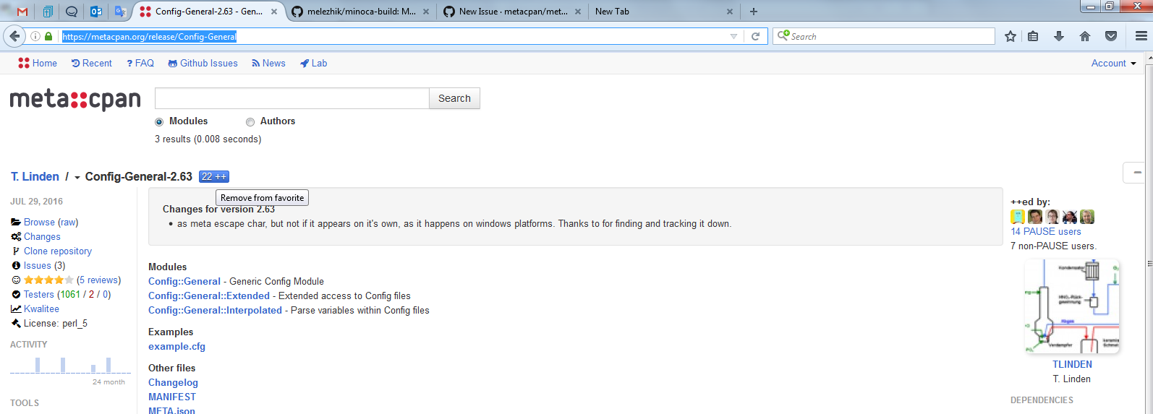Screen dimensions: 1153x414
Task: Reload the current page
Action: [755, 36]
